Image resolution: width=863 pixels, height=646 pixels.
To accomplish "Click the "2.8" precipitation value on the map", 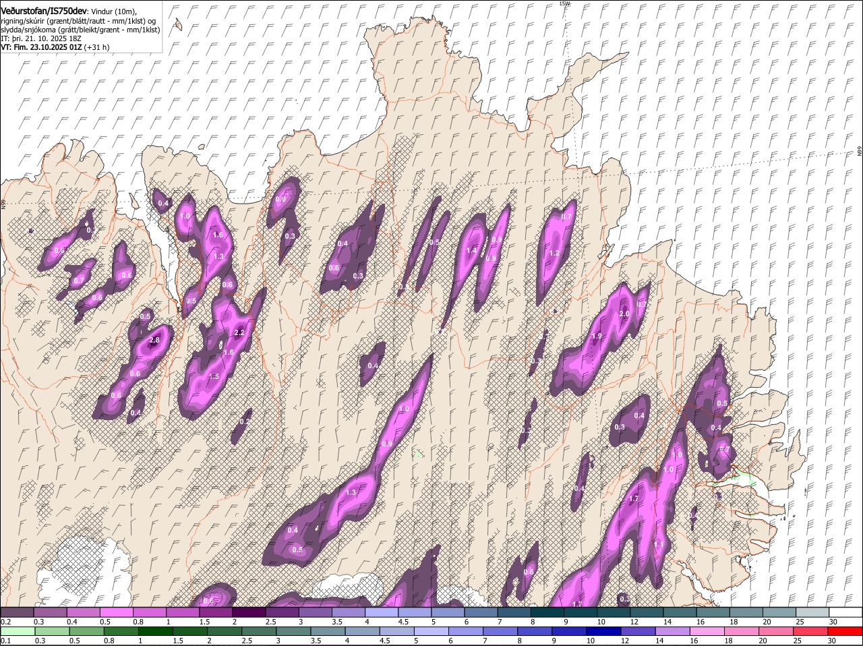I will pyautogui.click(x=154, y=341).
